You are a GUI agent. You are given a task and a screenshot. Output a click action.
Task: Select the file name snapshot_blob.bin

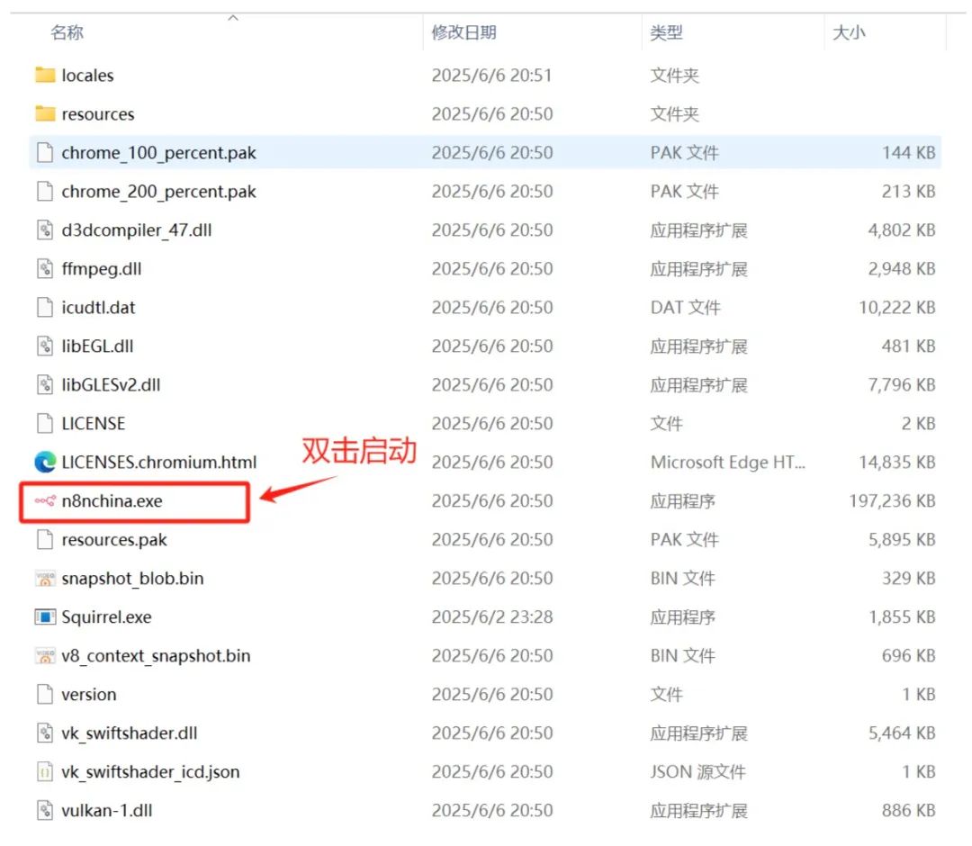tap(132, 579)
